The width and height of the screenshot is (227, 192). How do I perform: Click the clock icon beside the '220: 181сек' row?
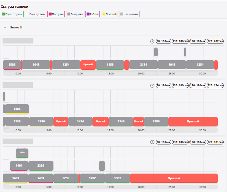point(152,142)
